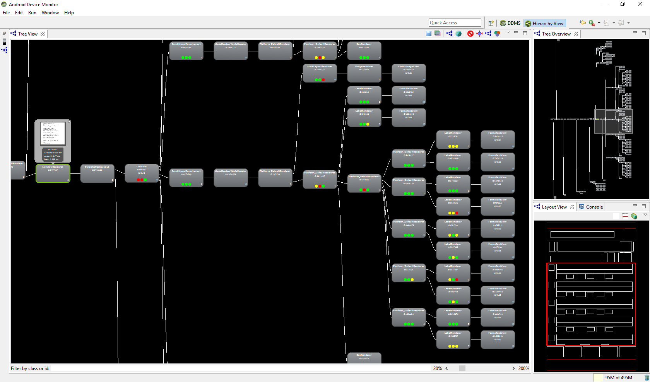Maximize the Tree Overview panel

point(644,33)
